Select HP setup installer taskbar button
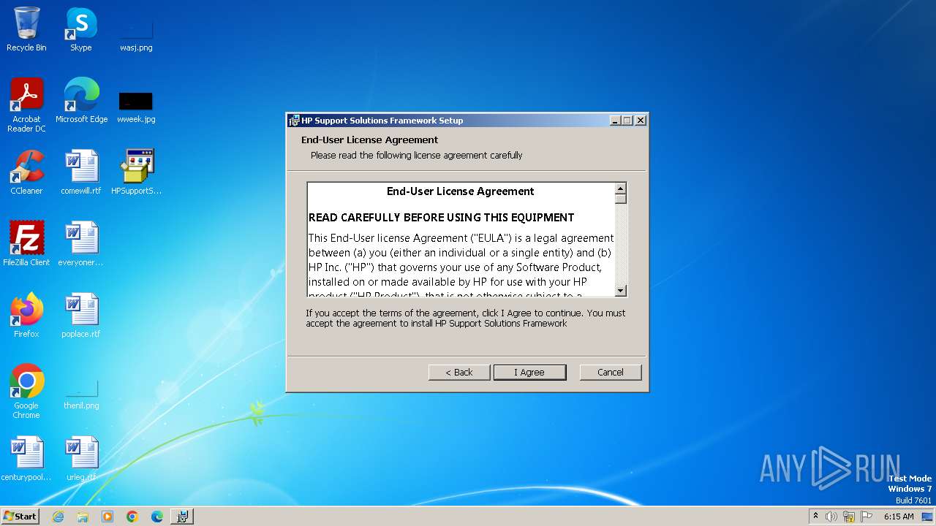 (182, 517)
